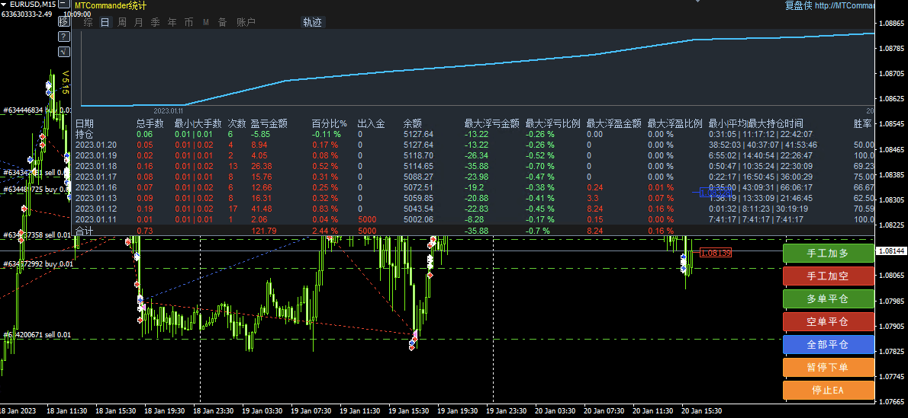Open the question mark help icon
Image resolution: width=908 pixels, height=418 pixels.
point(63,37)
